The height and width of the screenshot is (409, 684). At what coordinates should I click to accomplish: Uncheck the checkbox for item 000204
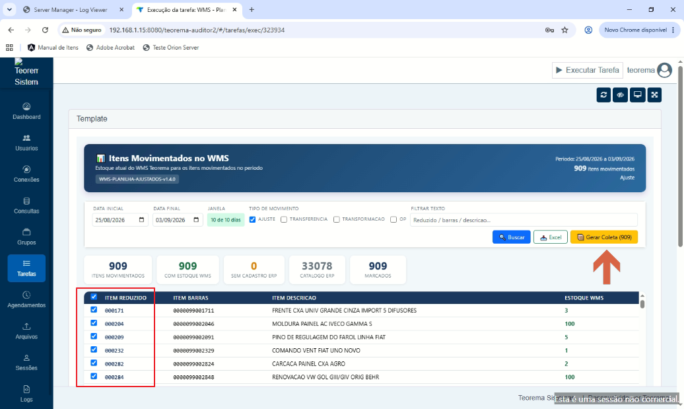coord(94,323)
